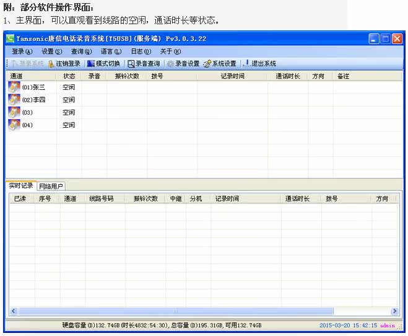Open 录音查询 magnifier toolbar icon

(131, 64)
